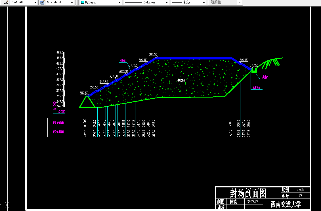The image size is (321, 211).
Task: Click the UCS X-axis icon at bottom left
Action: click(7, 205)
